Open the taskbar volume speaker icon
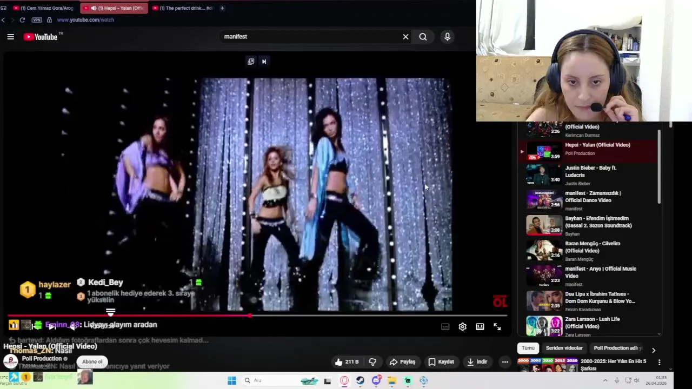Image resolution: width=692 pixels, height=389 pixels. point(637,381)
